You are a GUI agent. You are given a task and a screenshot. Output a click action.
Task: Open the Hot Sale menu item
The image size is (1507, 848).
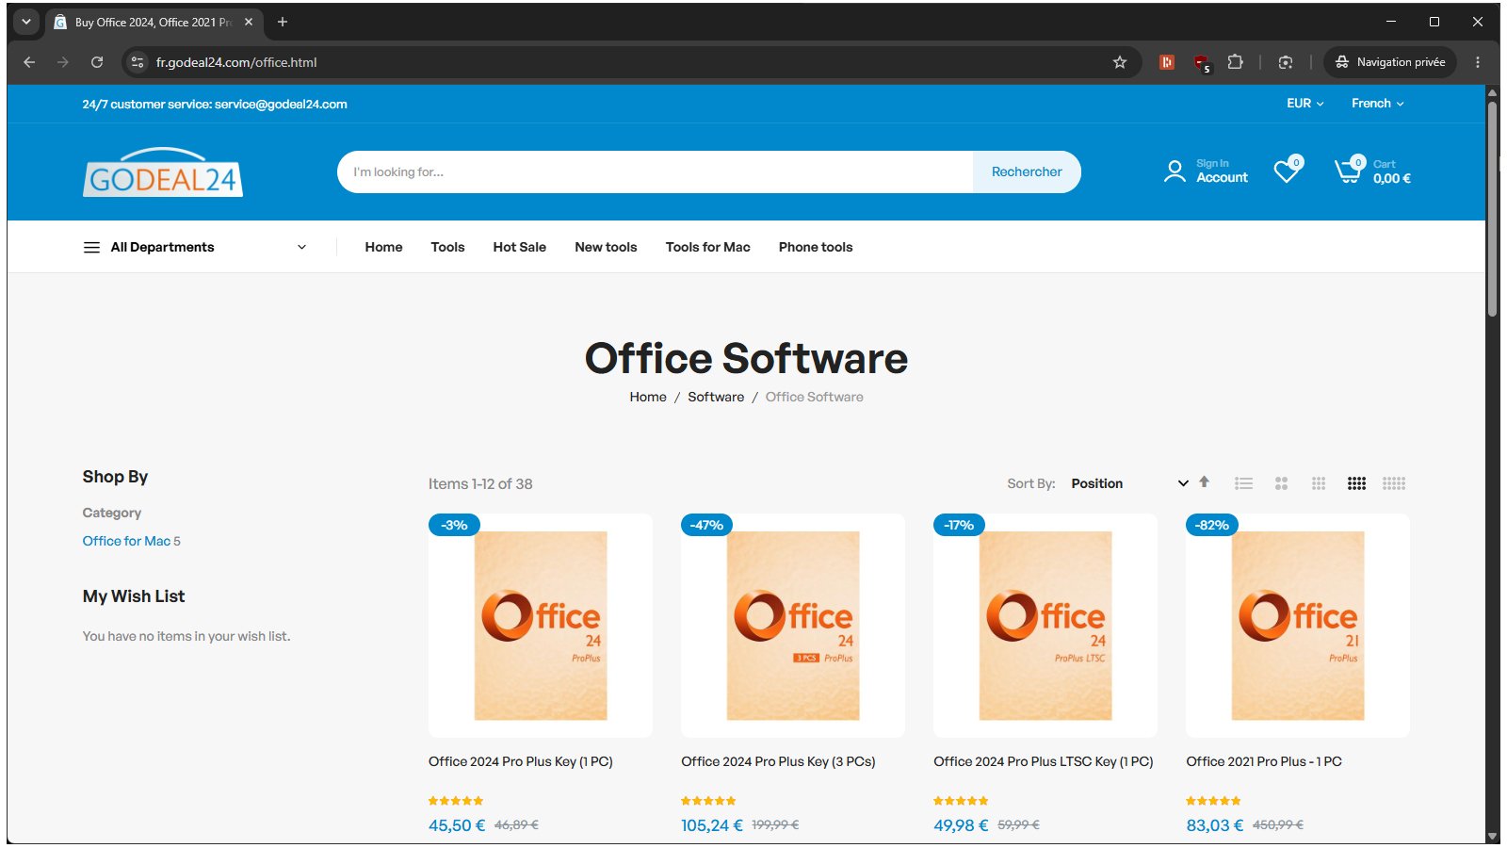(520, 247)
